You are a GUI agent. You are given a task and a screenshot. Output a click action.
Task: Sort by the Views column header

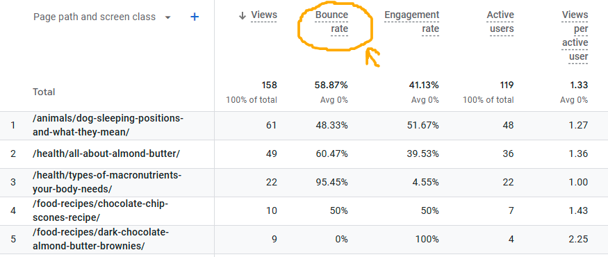[264, 15]
